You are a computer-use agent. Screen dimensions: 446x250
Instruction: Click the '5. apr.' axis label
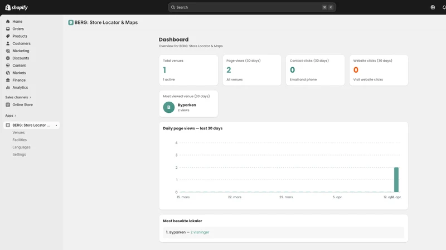[x=337, y=197]
